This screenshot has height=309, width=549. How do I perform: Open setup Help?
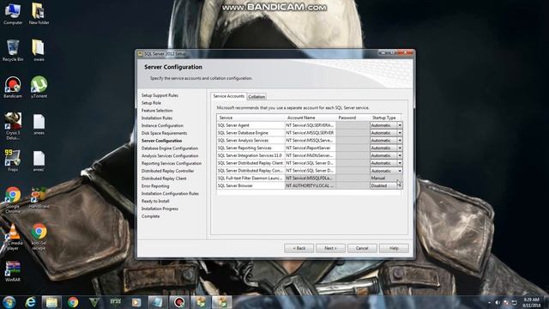394,248
